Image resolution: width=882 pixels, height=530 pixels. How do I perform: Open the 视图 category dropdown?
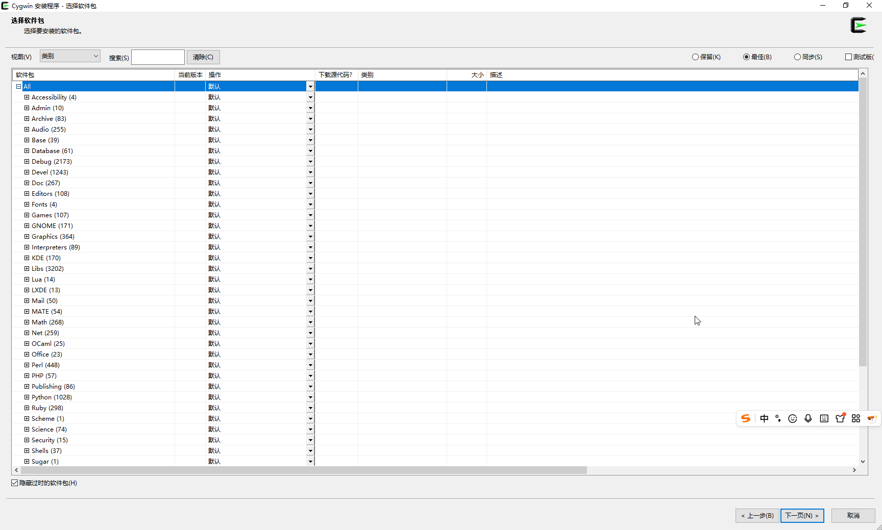pos(70,56)
